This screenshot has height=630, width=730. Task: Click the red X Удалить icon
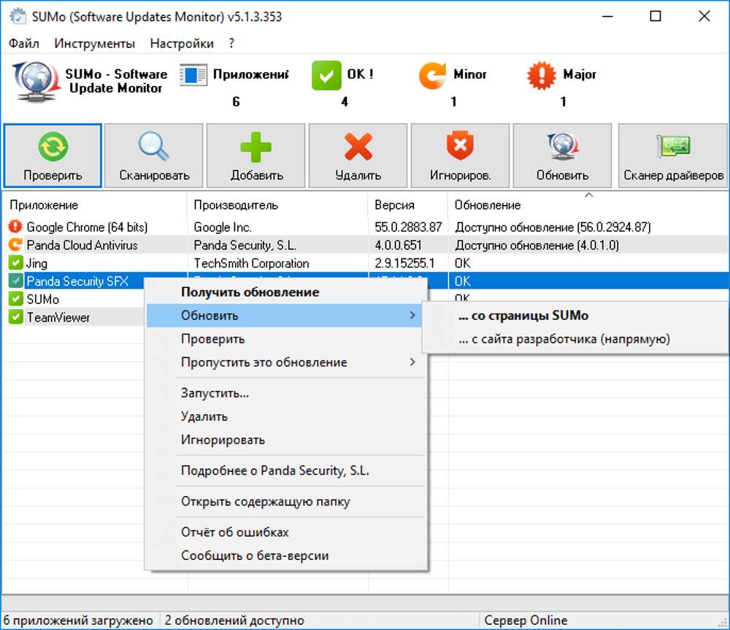pos(358,148)
